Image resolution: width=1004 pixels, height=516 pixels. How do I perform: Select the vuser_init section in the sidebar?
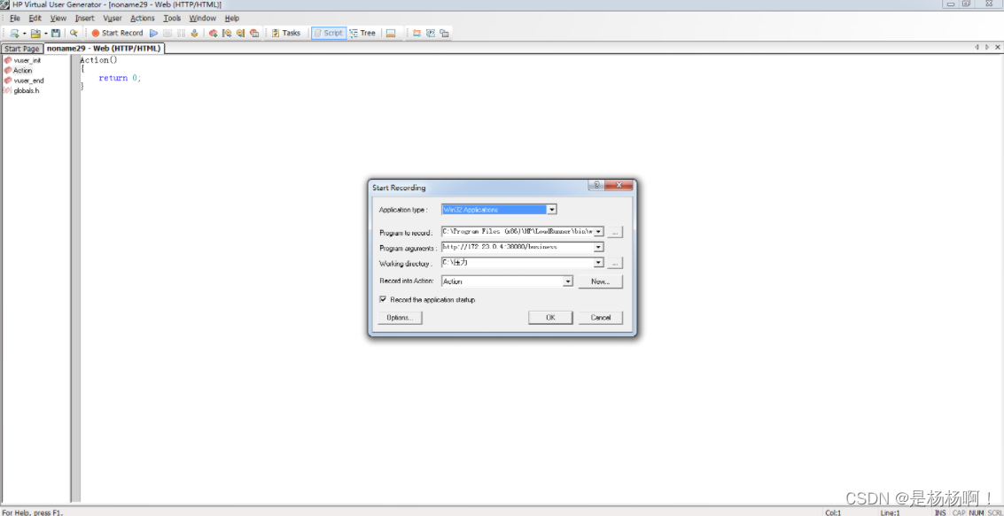27,60
